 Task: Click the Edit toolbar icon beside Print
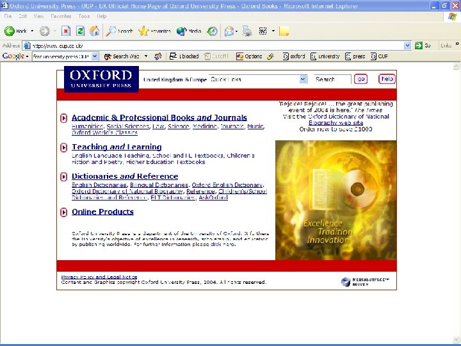[x=263, y=31]
